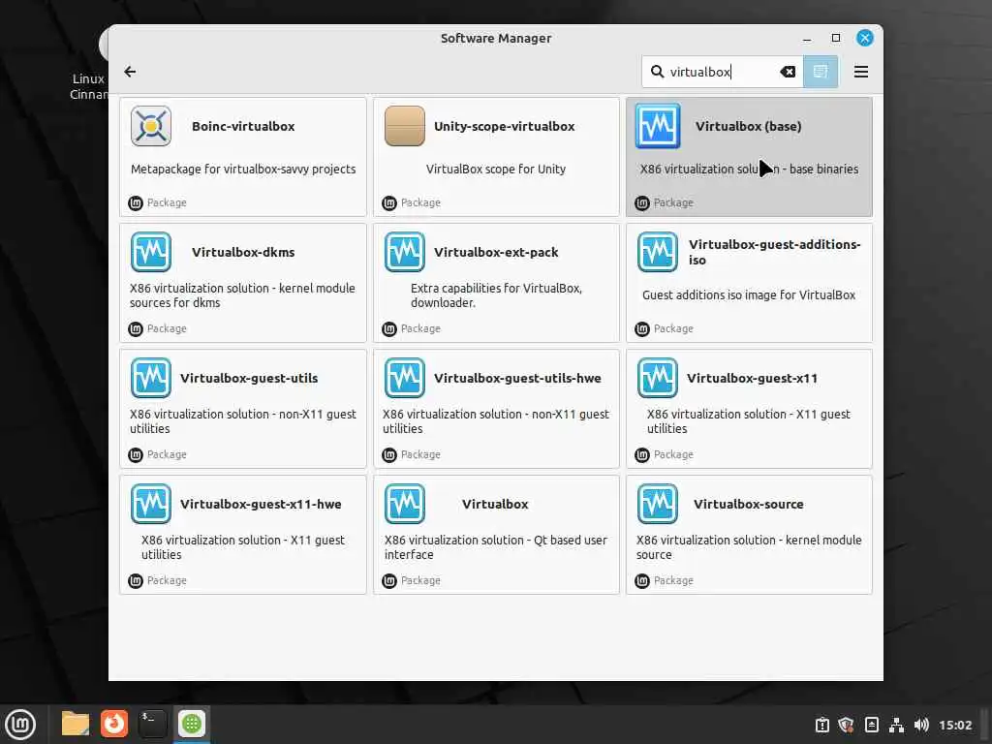Click into the virtualbox search field
The height and width of the screenshot is (744, 992).
click(721, 72)
